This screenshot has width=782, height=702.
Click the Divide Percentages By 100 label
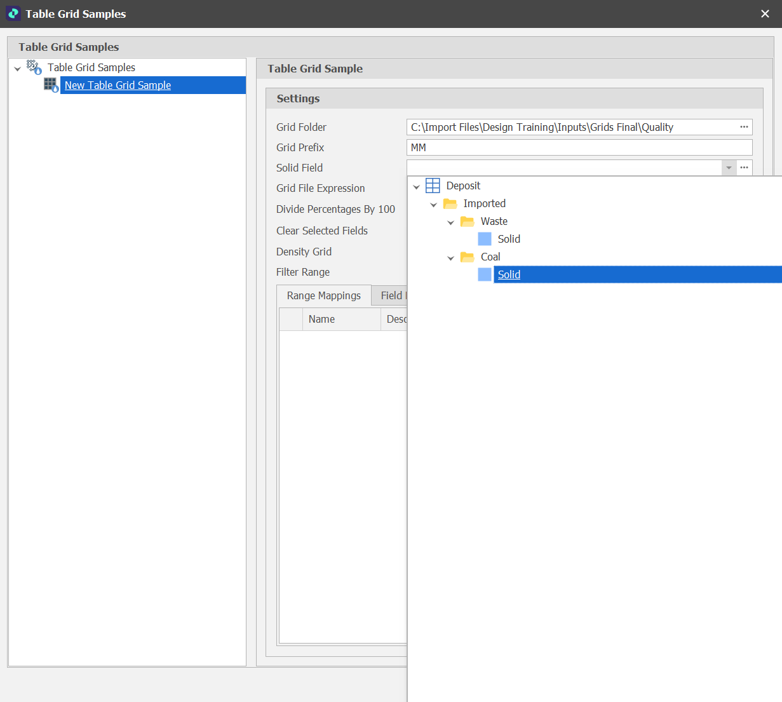click(x=335, y=209)
